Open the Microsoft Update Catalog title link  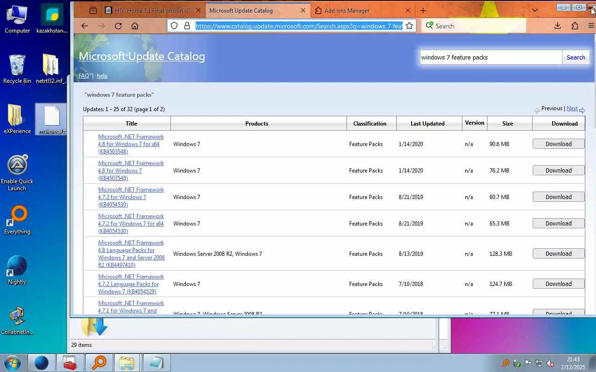click(142, 56)
